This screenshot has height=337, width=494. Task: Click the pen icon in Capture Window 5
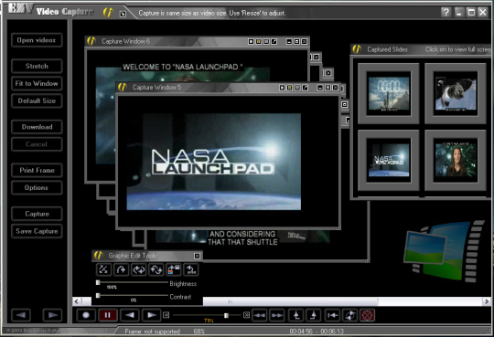[305, 88]
